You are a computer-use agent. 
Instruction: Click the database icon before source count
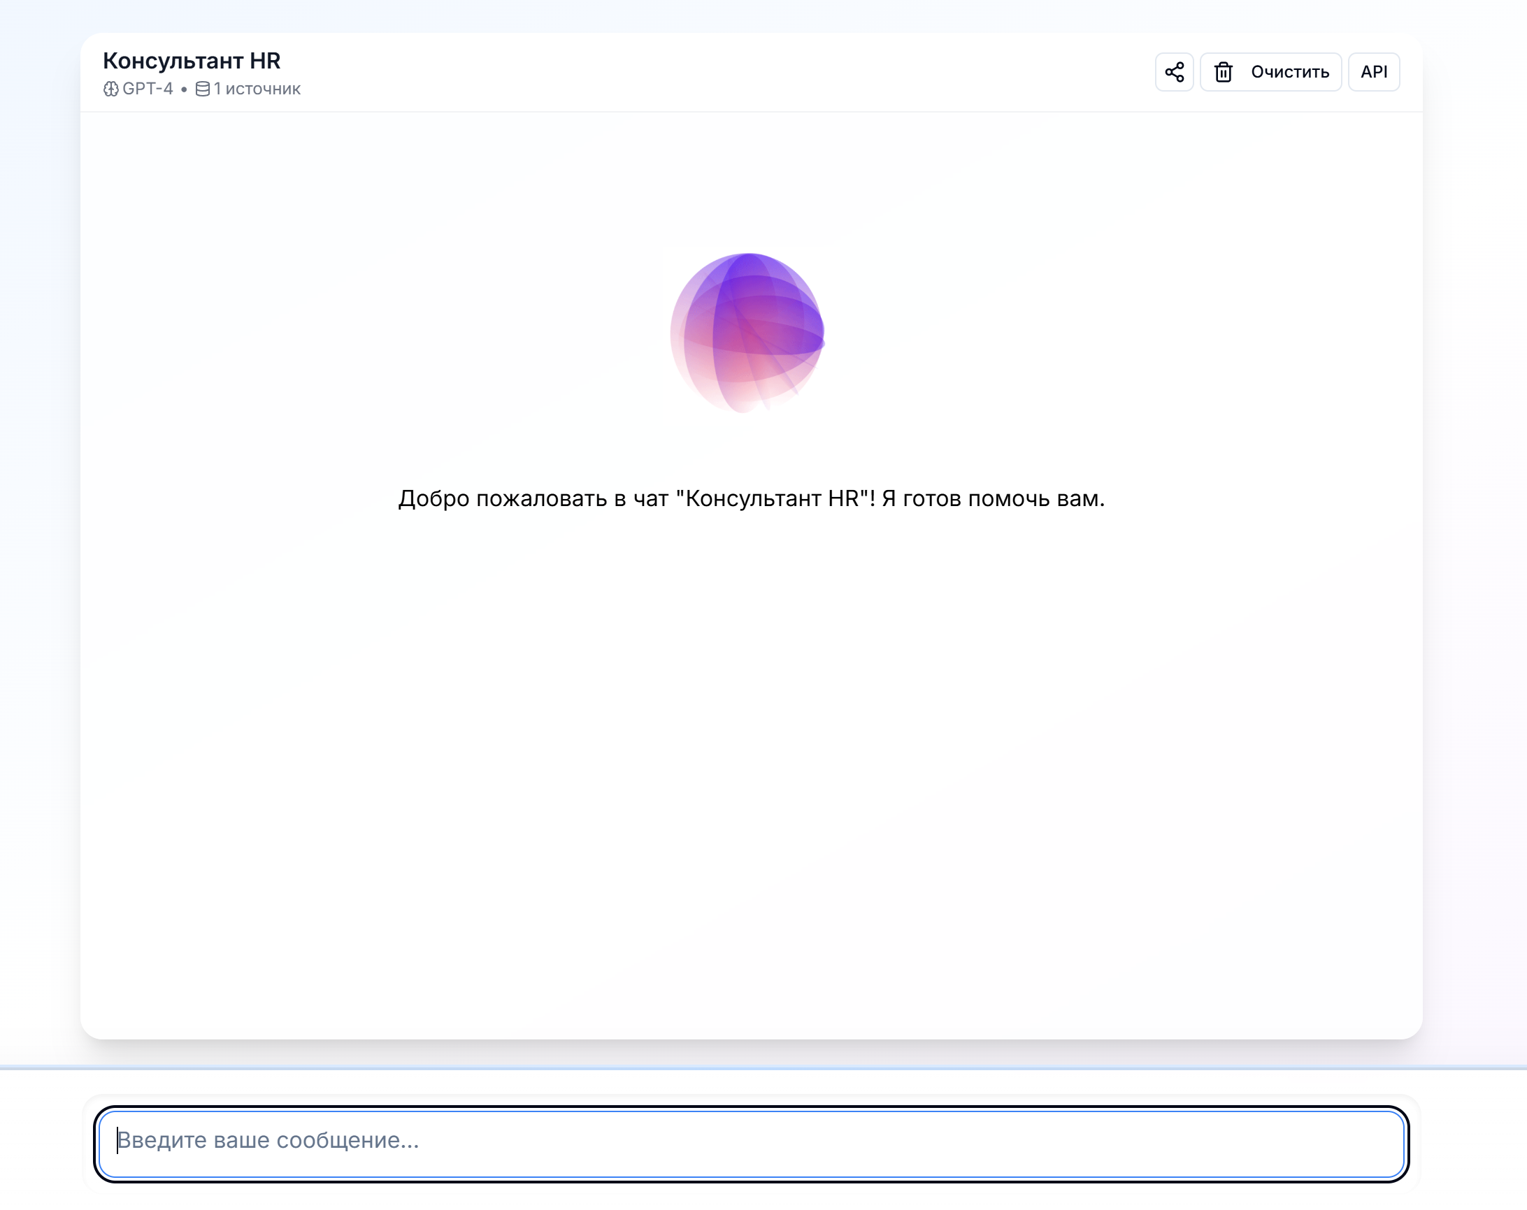point(203,89)
